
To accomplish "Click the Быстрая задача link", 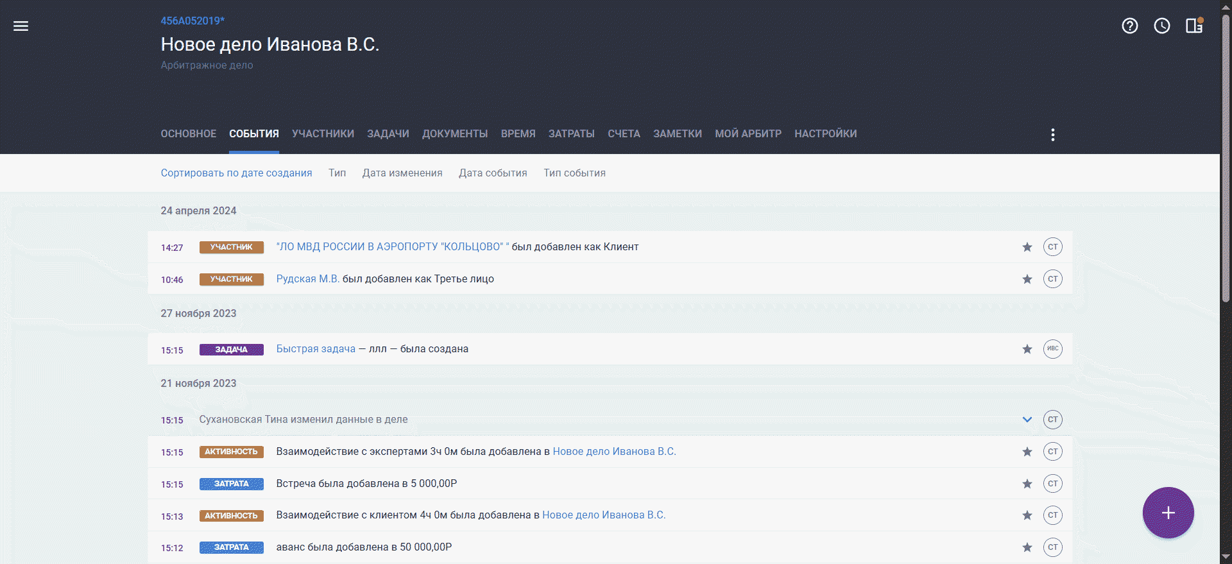I will pyautogui.click(x=316, y=349).
